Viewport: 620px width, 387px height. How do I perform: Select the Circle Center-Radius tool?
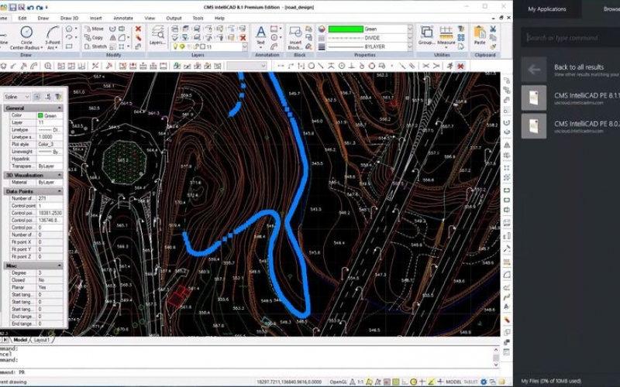(26, 34)
